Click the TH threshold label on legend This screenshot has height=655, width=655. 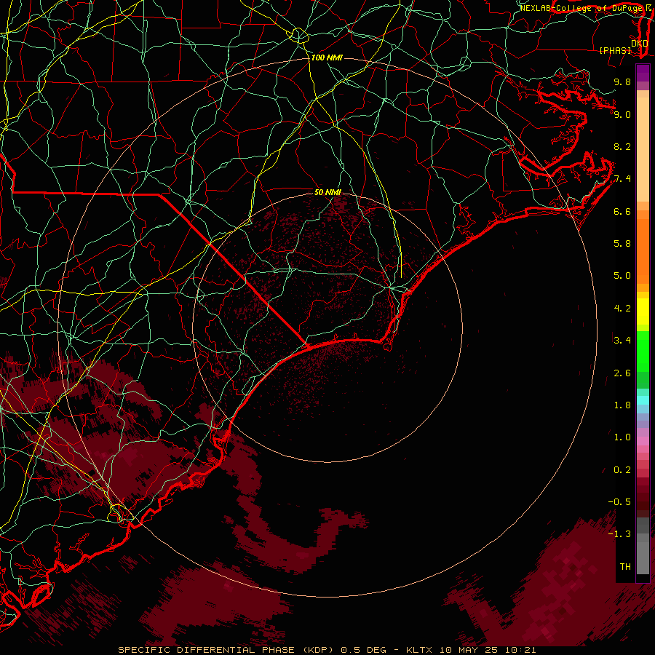(x=625, y=567)
